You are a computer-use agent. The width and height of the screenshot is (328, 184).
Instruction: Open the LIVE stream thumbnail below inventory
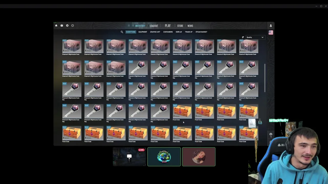[129, 157]
